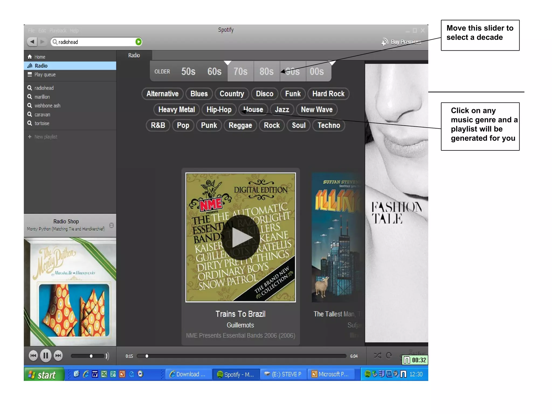Open Play queue in the sidebar
Image resolution: width=552 pixels, height=414 pixels.
[x=70, y=75]
